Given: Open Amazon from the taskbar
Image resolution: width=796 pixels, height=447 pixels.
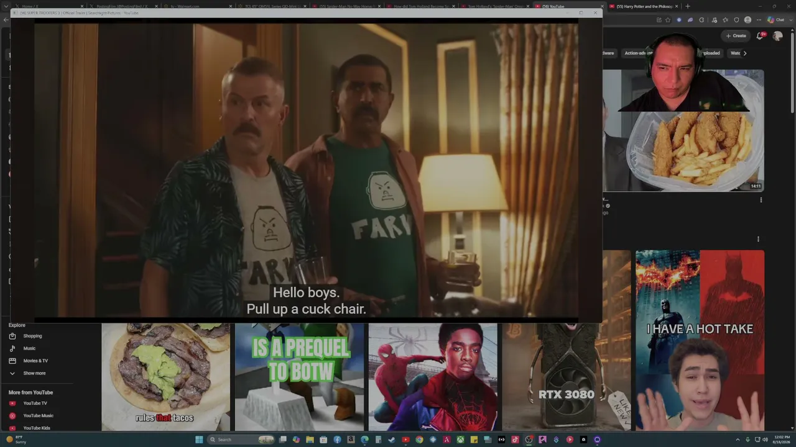Looking at the screenshot, I should 351,440.
